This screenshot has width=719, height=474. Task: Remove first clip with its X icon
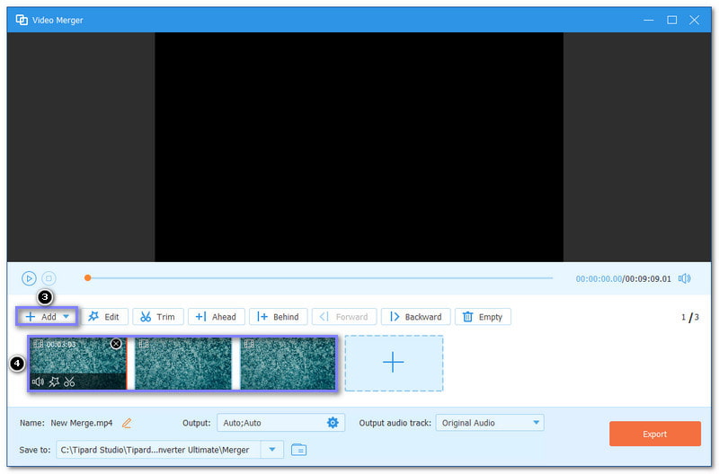(116, 344)
